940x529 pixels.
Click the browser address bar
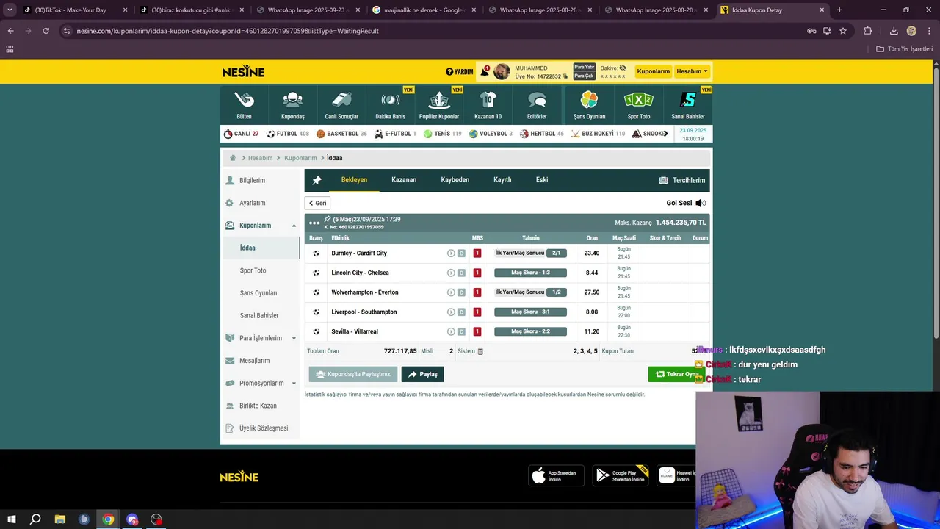433,31
